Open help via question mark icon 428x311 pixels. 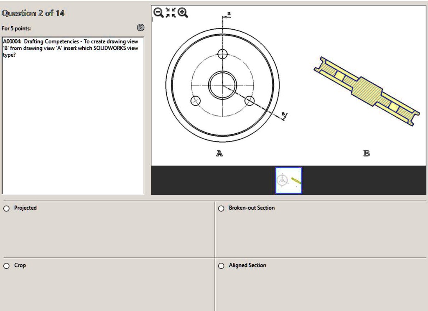141,28
